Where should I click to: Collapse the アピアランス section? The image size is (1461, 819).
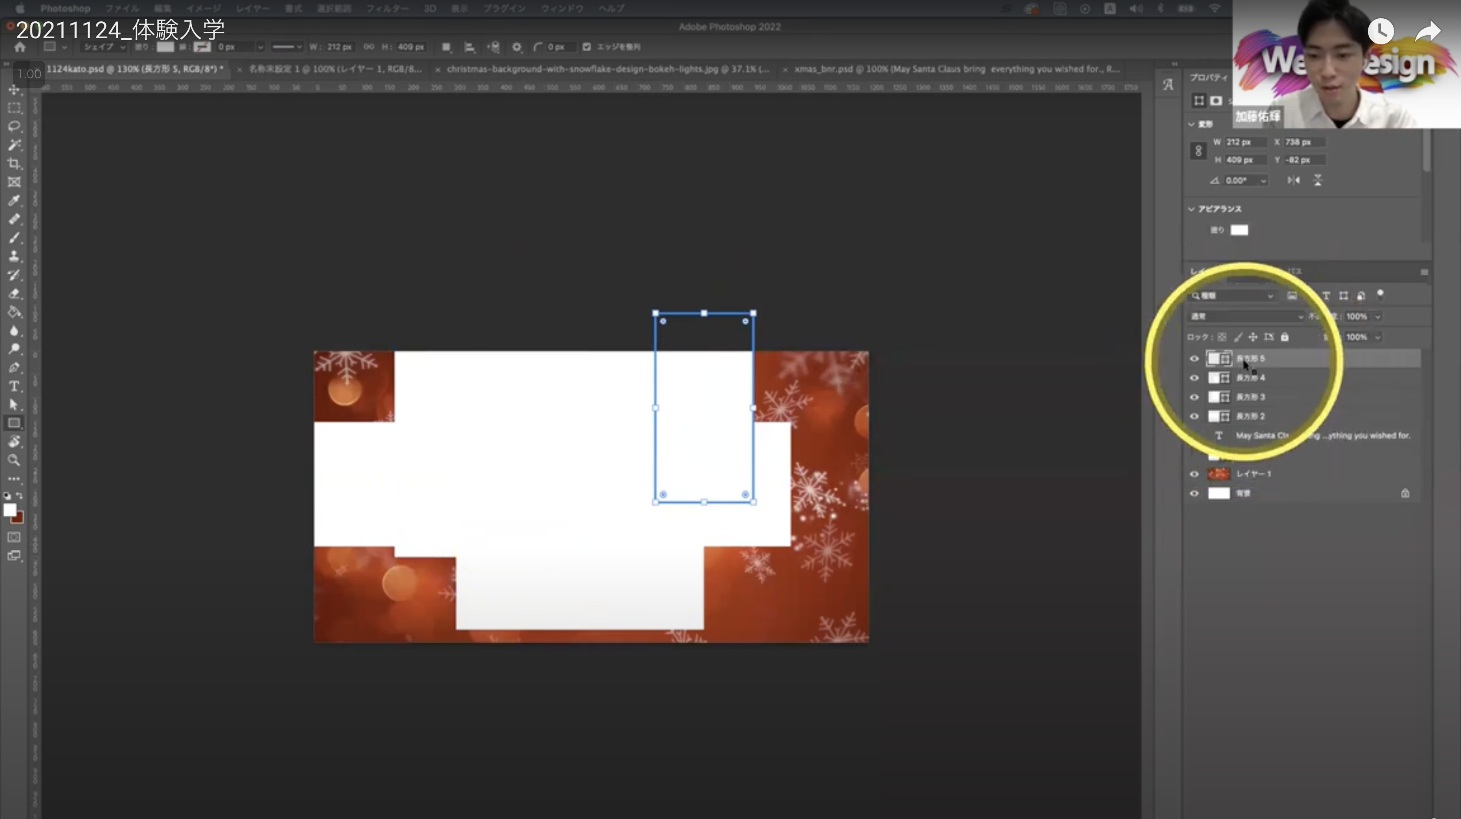pos(1191,209)
